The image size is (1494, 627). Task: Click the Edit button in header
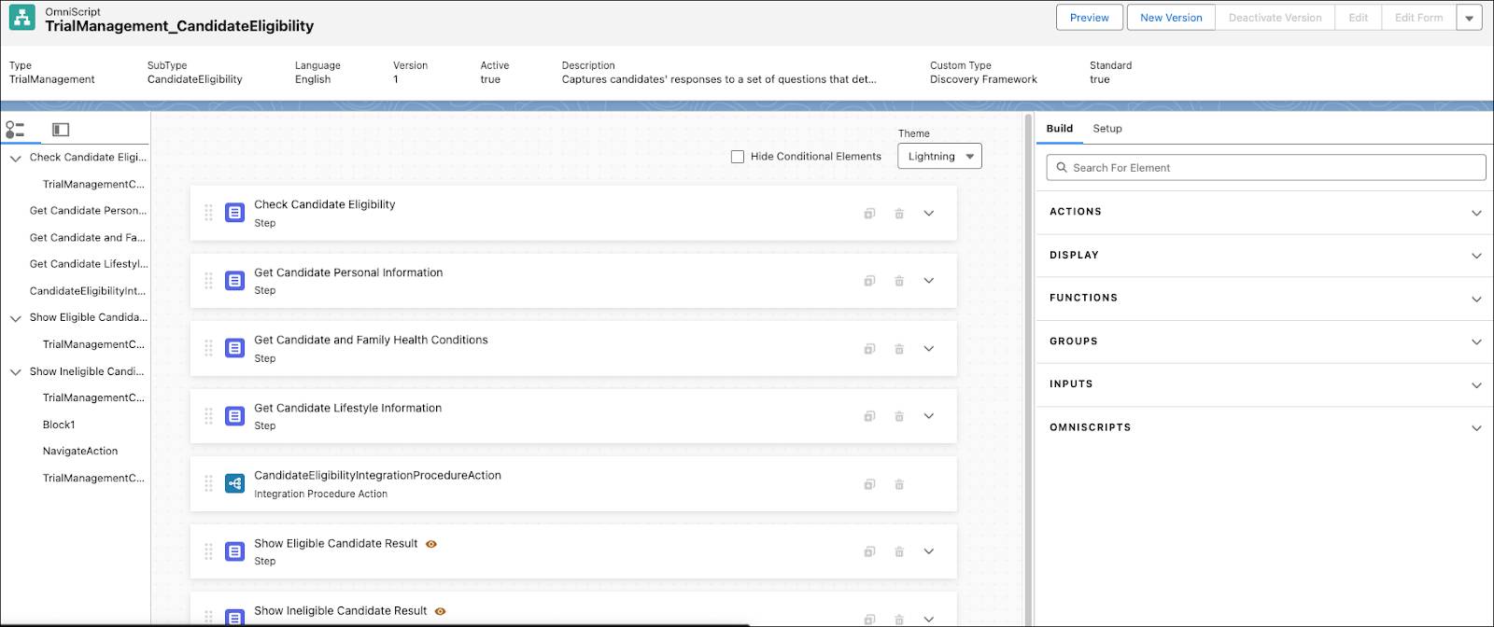pyautogui.click(x=1359, y=18)
